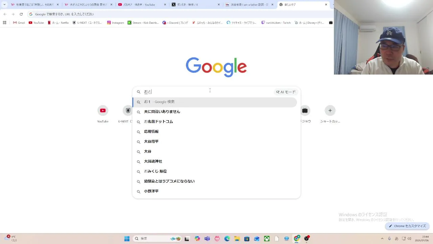Open the U-NEXT bookmark in bookmarks bar
The width and height of the screenshot is (433, 244).
pyautogui.click(x=87, y=23)
